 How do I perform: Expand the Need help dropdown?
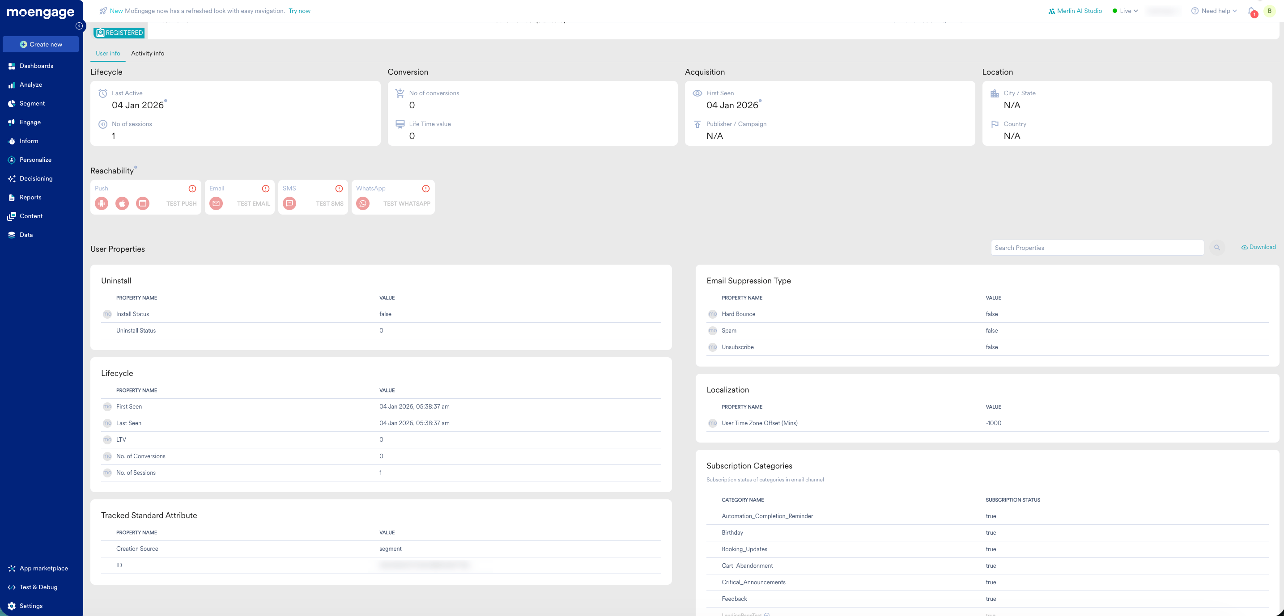tap(1214, 11)
